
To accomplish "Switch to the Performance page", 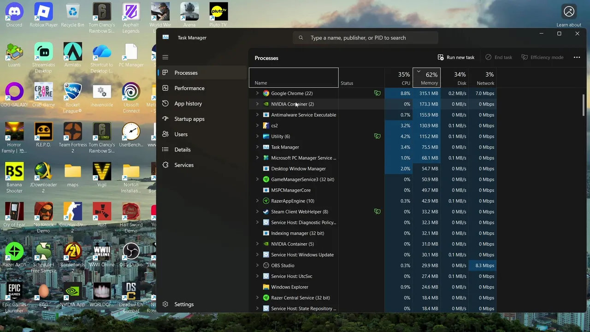I will point(202,88).
